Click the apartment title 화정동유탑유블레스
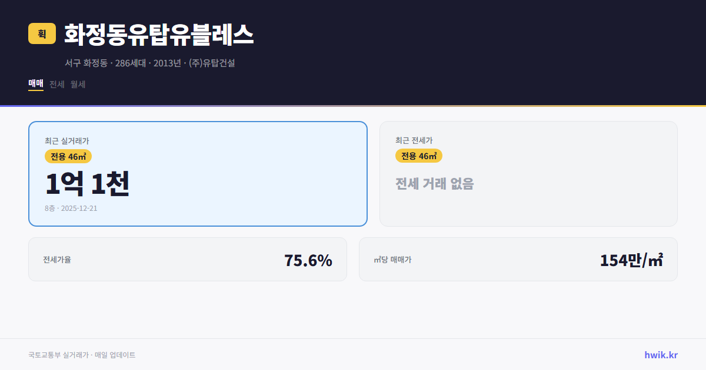 click(x=159, y=34)
